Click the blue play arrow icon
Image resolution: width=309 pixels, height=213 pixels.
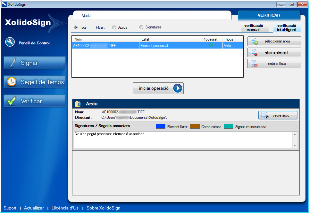[x=178, y=88]
